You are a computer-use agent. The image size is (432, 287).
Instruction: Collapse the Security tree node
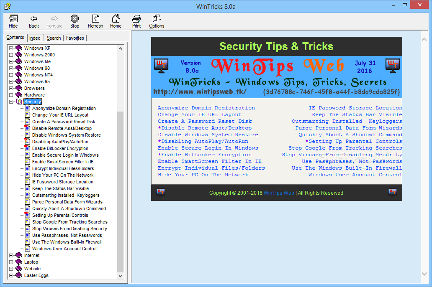pyautogui.click(x=11, y=102)
